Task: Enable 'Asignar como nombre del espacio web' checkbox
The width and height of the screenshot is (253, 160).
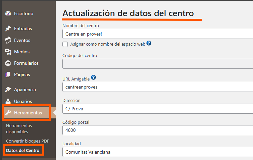Action: pyautogui.click(x=65, y=44)
